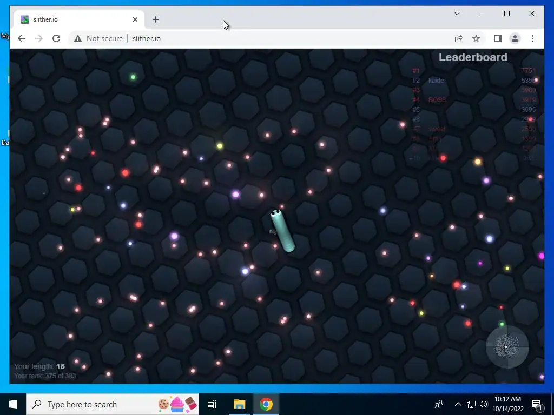Viewport: 554px width, 415px height.
Task: Click the Not secure label in address bar
Action: pos(104,38)
